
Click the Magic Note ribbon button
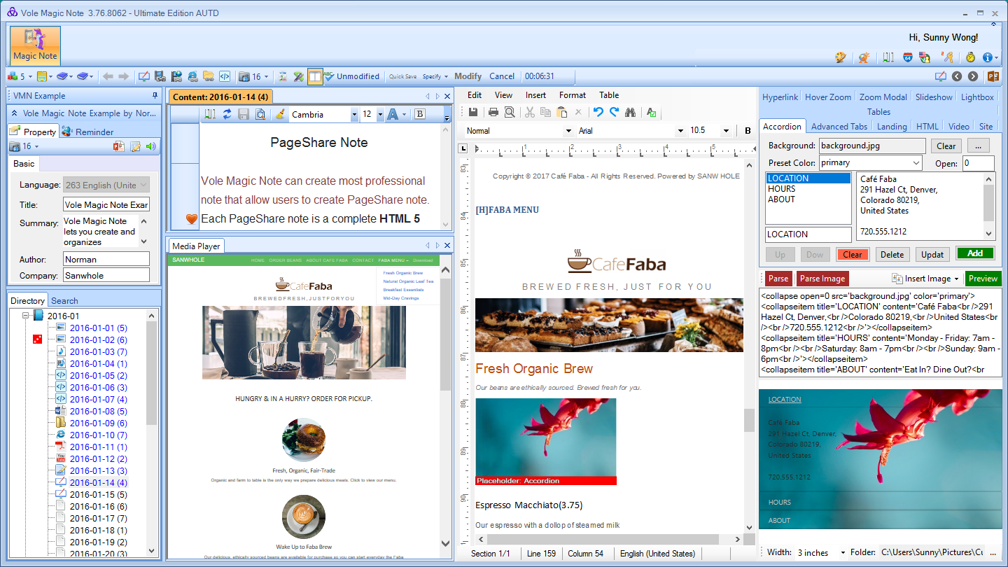tap(35, 45)
